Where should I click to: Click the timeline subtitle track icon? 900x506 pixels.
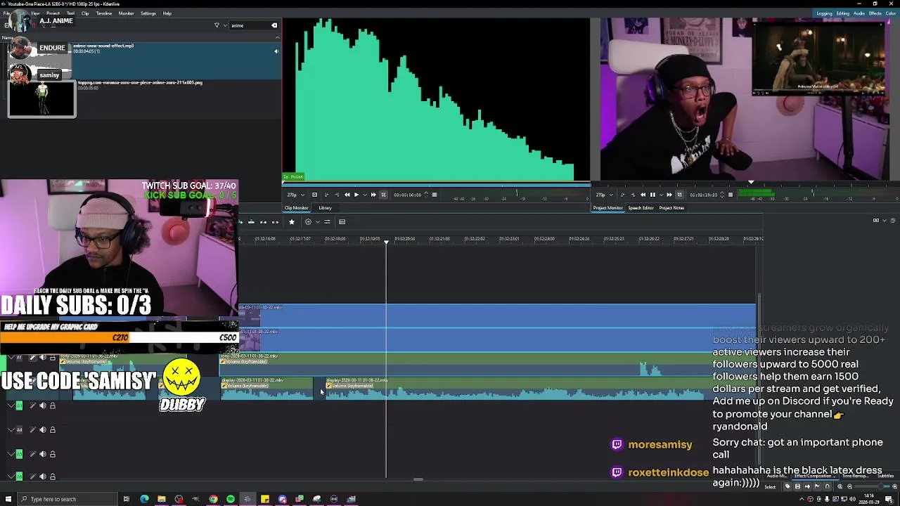(x=342, y=222)
